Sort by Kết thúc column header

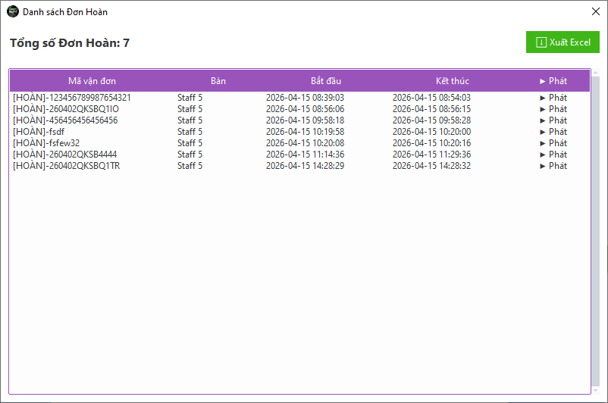[x=452, y=81]
